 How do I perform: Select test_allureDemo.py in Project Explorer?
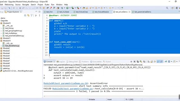[12, 46]
